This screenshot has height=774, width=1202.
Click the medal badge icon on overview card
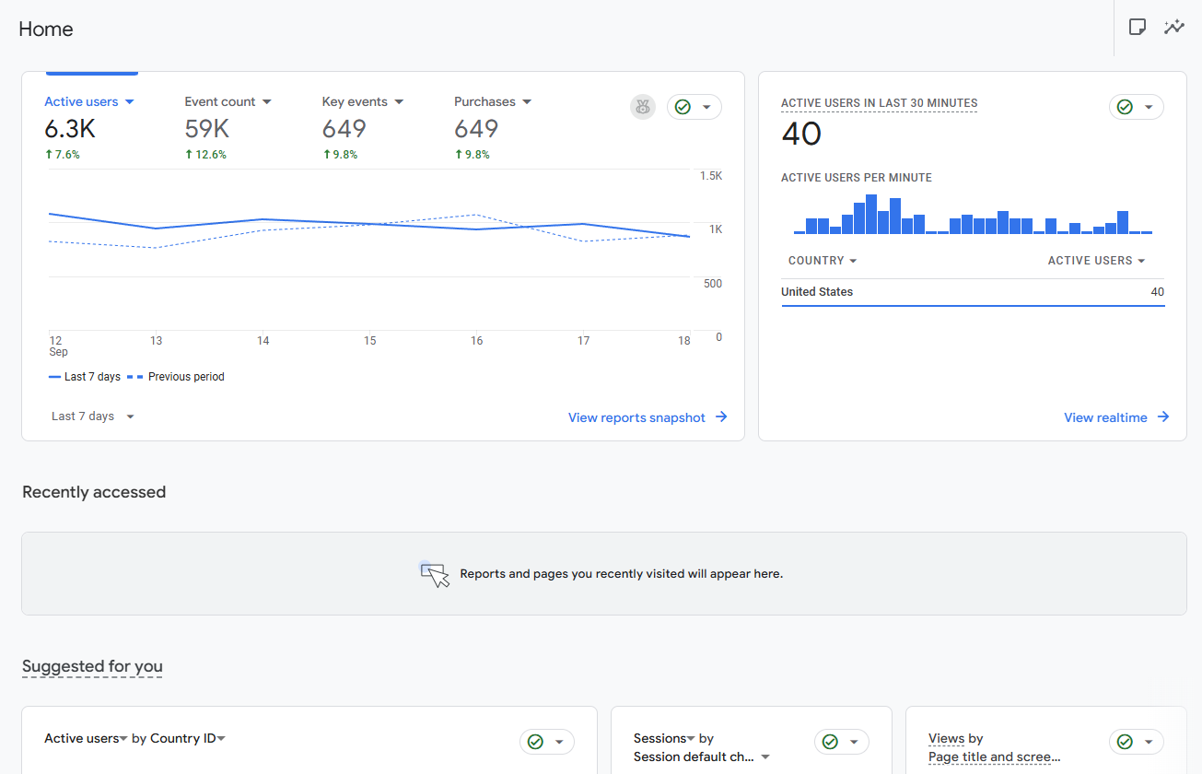pos(643,107)
